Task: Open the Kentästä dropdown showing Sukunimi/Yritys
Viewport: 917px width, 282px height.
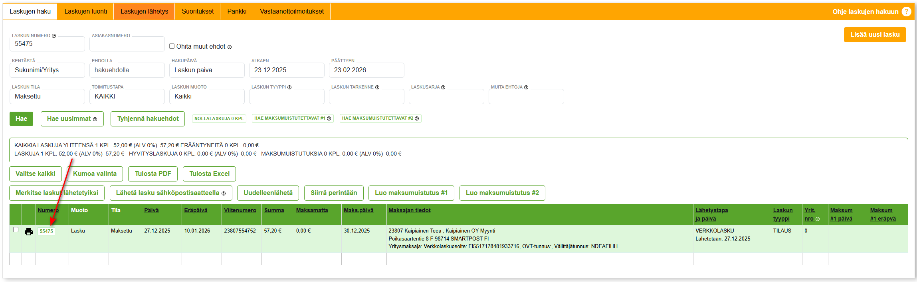Action: [x=47, y=70]
